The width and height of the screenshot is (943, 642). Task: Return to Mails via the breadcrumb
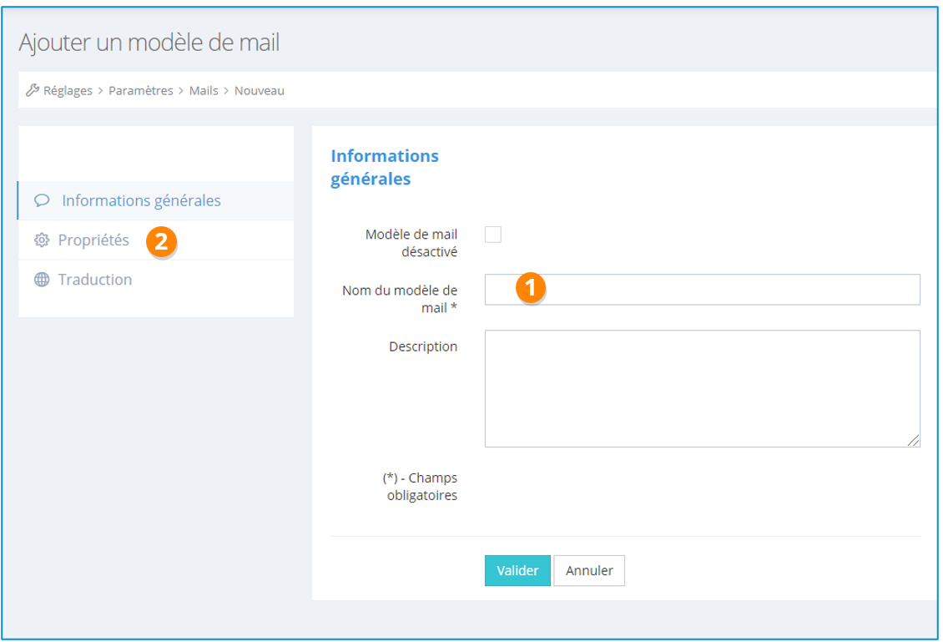(x=204, y=90)
